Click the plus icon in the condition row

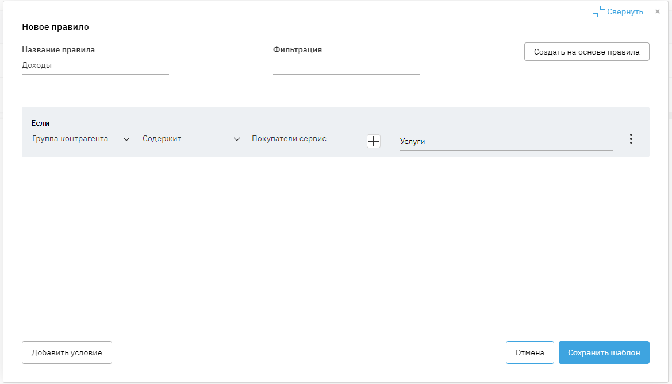[374, 141]
